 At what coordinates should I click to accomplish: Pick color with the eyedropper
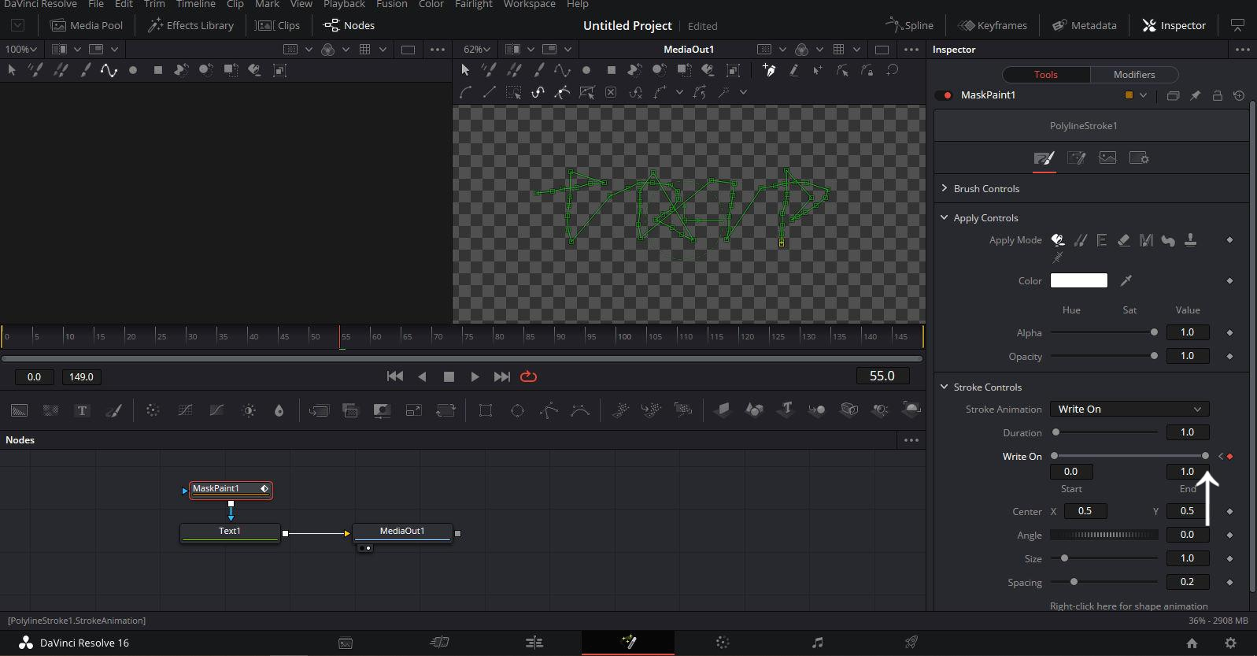pyautogui.click(x=1126, y=280)
